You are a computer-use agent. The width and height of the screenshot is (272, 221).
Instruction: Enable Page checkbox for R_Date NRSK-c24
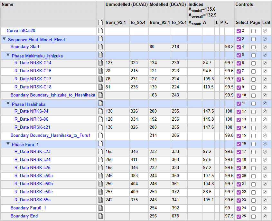point(254,160)
